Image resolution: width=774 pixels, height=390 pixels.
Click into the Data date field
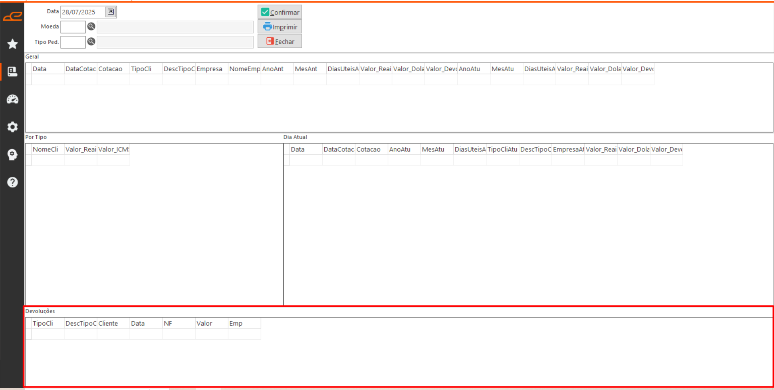click(83, 12)
